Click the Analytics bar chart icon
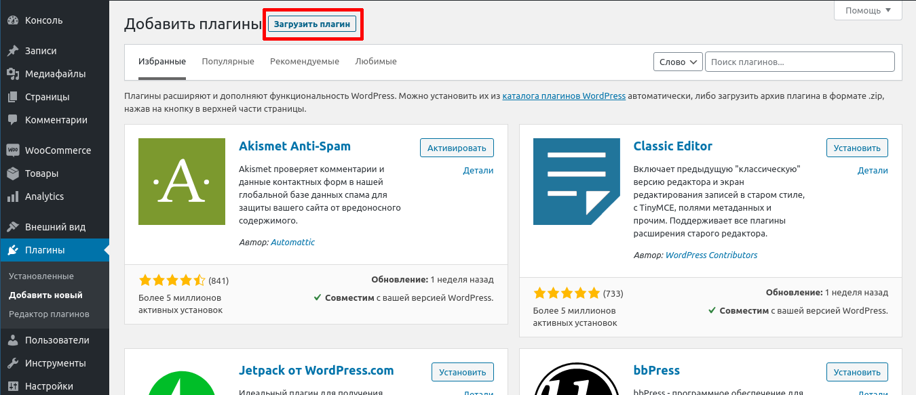The width and height of the screenshot is (916, 395). pyautogui.click(x=12, y=196)
